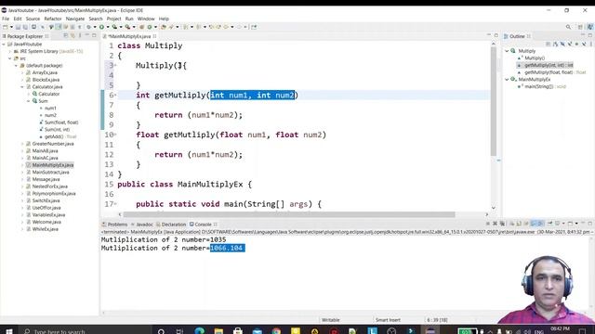The height and width of the screenshot is (334, 595).
Task: Toggle Hide Non-Public Members in Outline
Action: coord(576,44)
